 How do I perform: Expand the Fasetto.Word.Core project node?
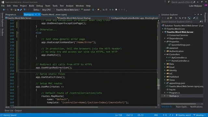click(x=163, y=29)
